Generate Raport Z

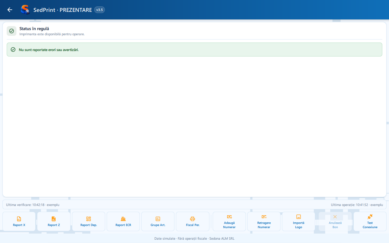(54, 221)
